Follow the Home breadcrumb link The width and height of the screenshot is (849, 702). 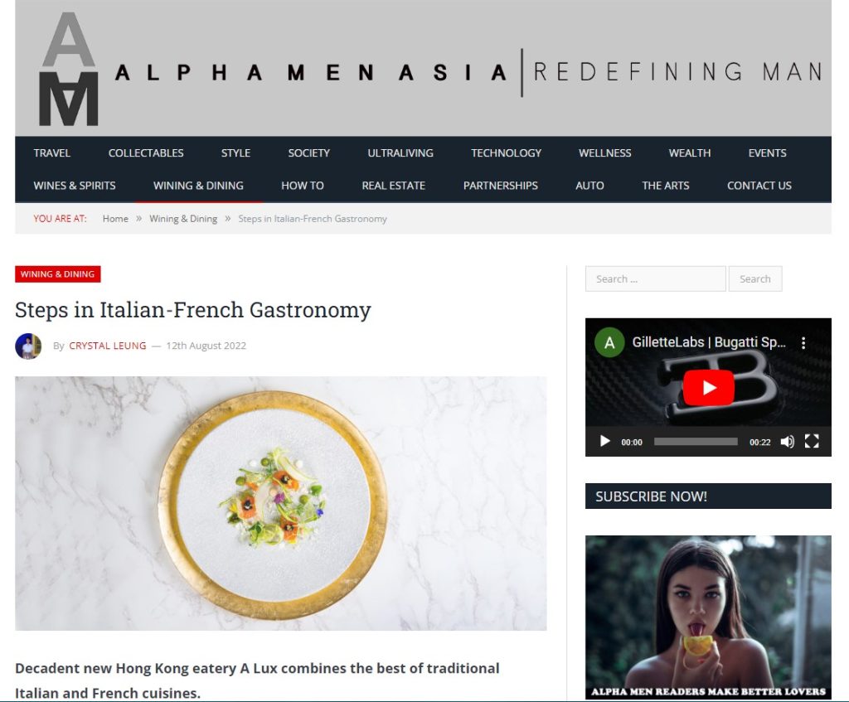pyautogui.click(x=115, y=219)
